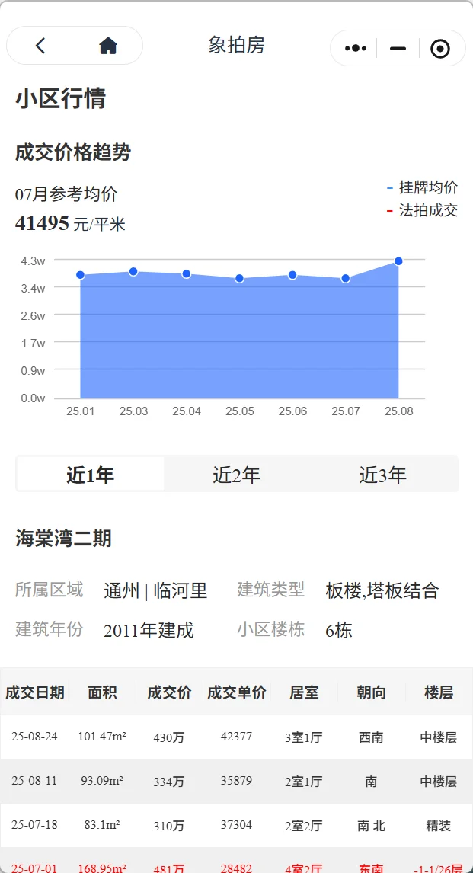Select the 25.04 chart data point
Image resolution: width=473 pixels, height=873 pixels.
pos(187,274)
